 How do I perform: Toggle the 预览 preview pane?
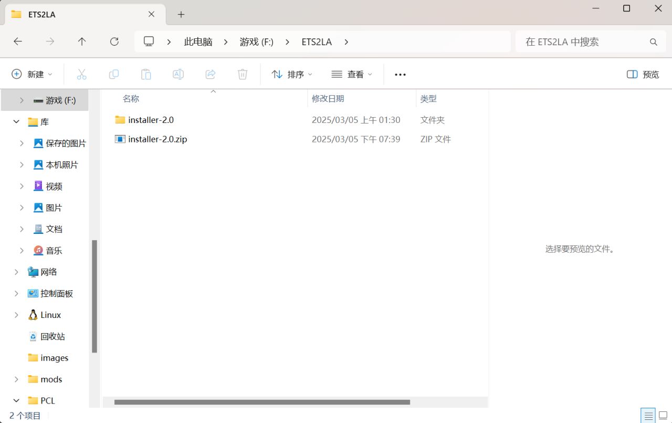(x=643, y=75)
